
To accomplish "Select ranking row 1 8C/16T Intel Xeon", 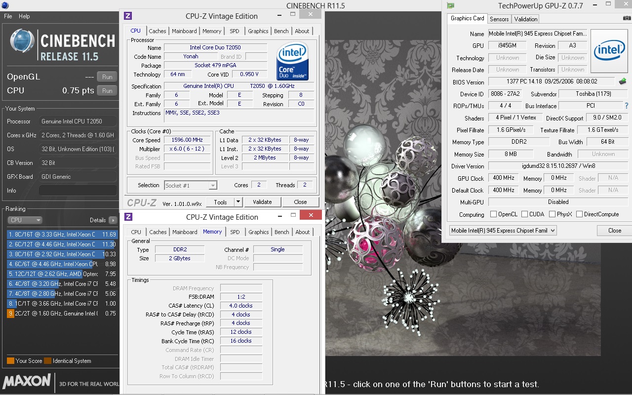I will click(x=62, y=235).
